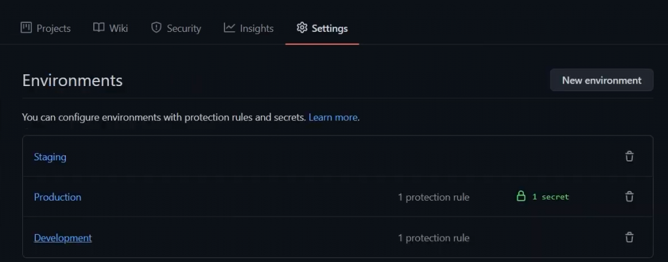Image resolution: width=668 pixels, height=262 pixels.
Task: Open the Development environment link
Action: coord(63,238)
